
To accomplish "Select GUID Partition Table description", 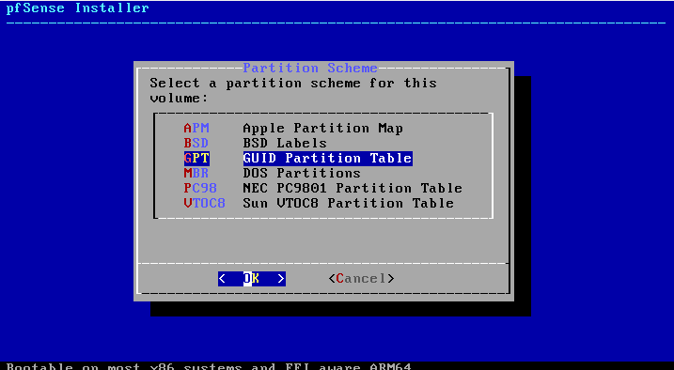I will coord(327,158).
